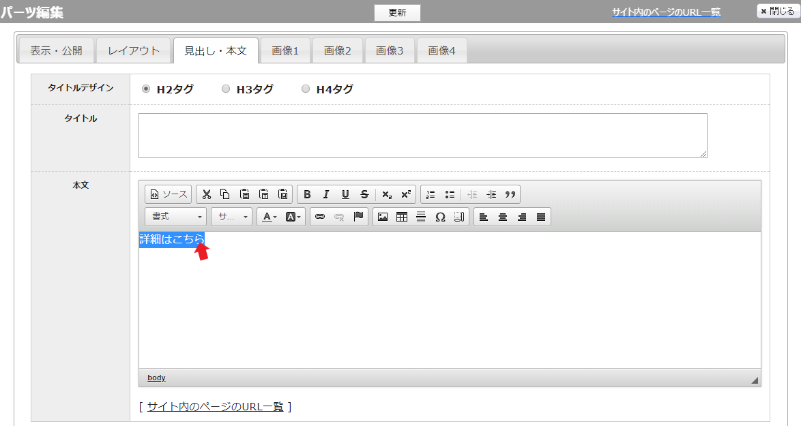801x426 pixels.
Task: Insert a hyperlink on selected text
Action: click(x=320, y=217)
